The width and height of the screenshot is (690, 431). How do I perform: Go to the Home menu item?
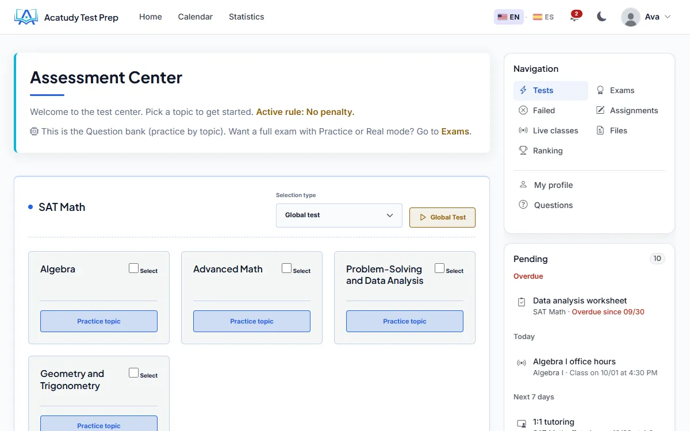tap(151, 17)
